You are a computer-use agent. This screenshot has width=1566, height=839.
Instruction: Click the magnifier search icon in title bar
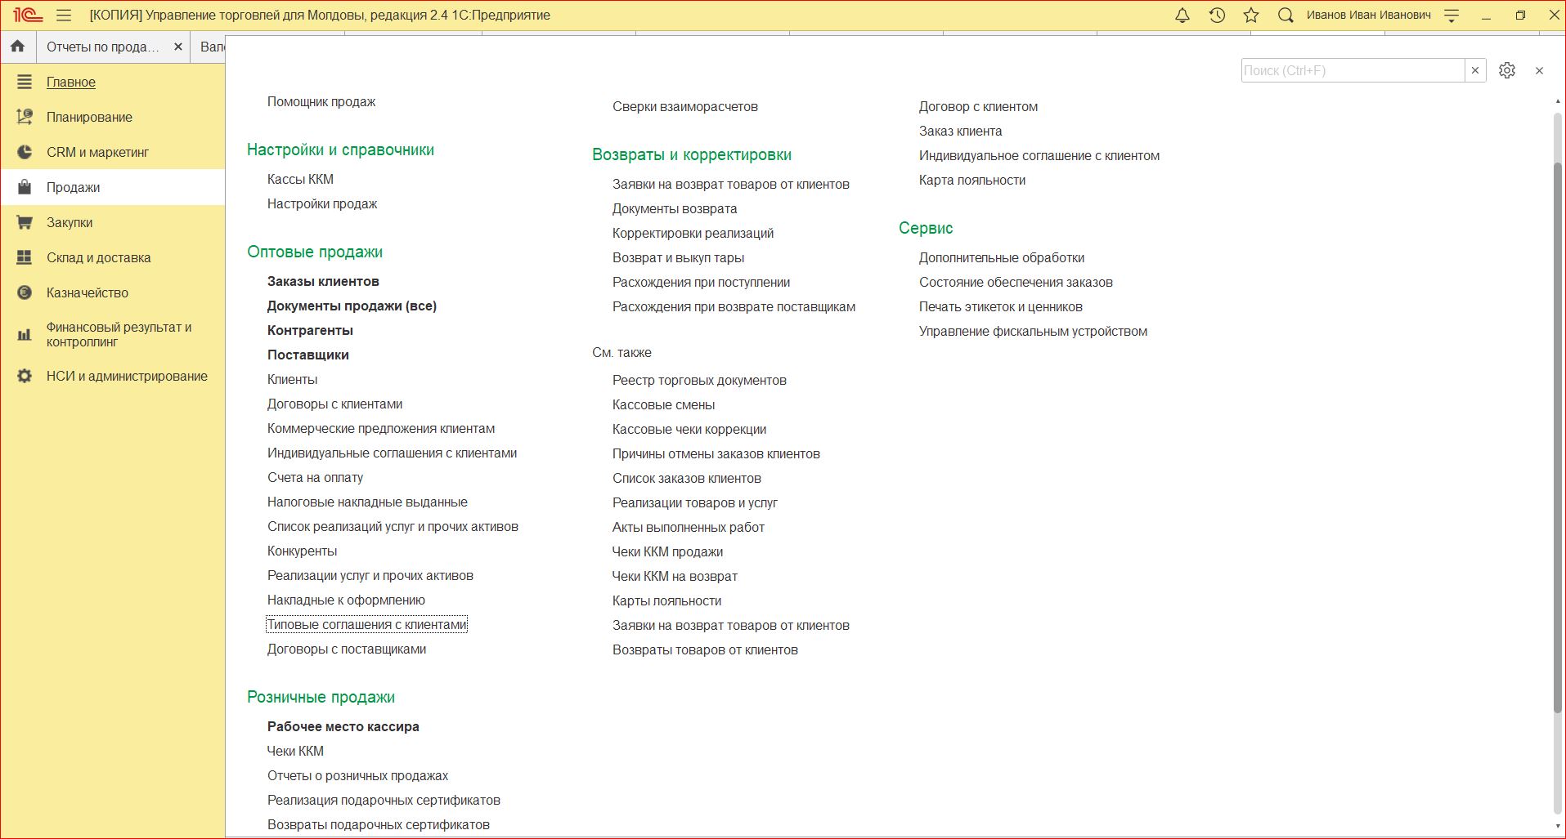coord(1286,16)
